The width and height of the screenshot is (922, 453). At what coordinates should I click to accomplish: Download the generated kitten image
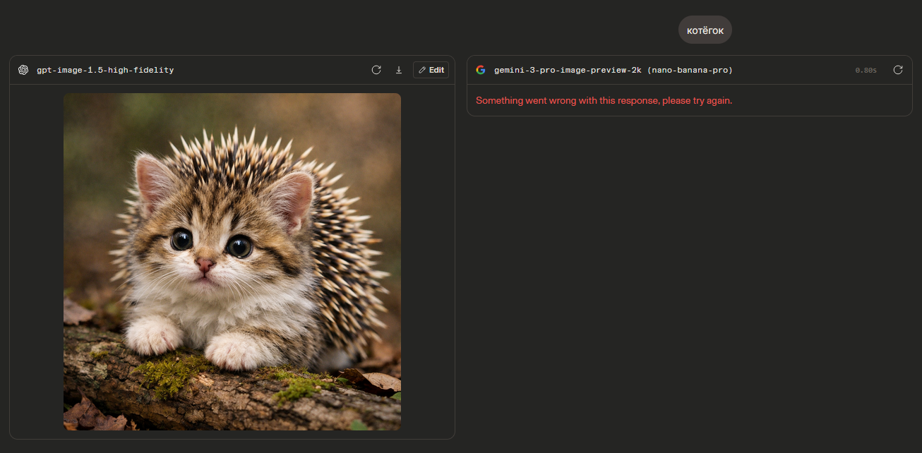(x=399, y=70)
